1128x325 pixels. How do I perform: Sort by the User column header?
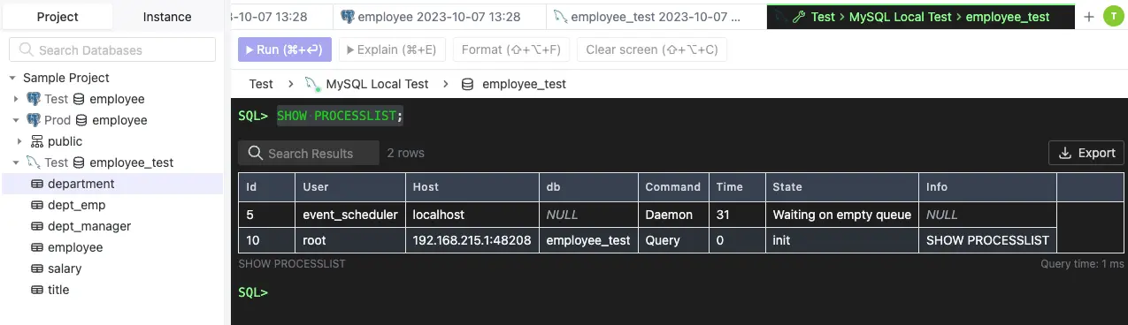click(x=350, y=187)
